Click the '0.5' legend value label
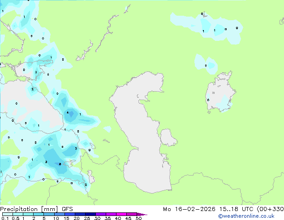Image resolution: width=284 pixels, height=220 pixels. point(16,218)
